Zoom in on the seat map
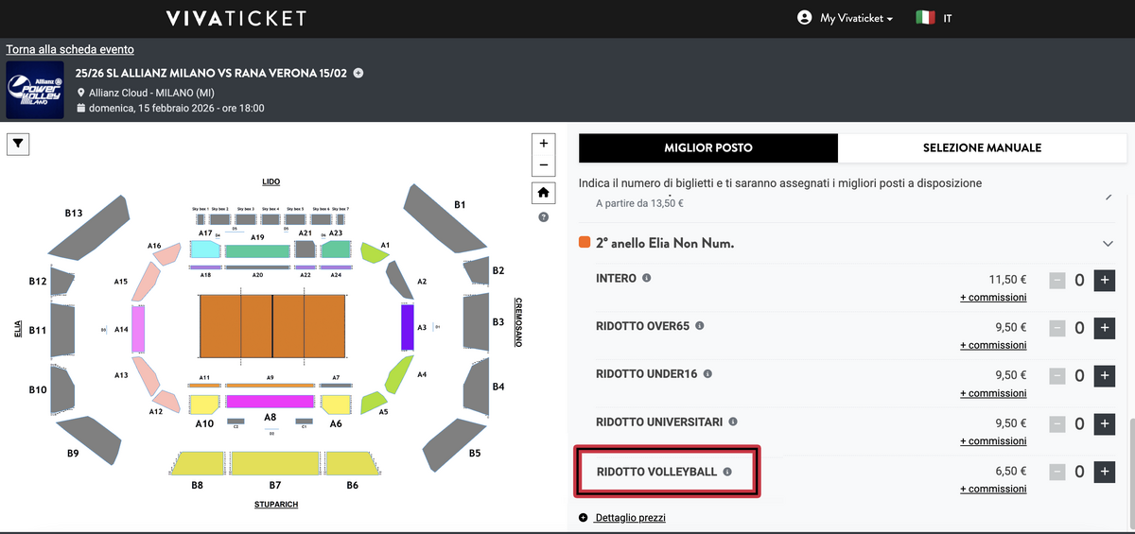This screenshot has height=534, width=1135. (x=543, y=144)
